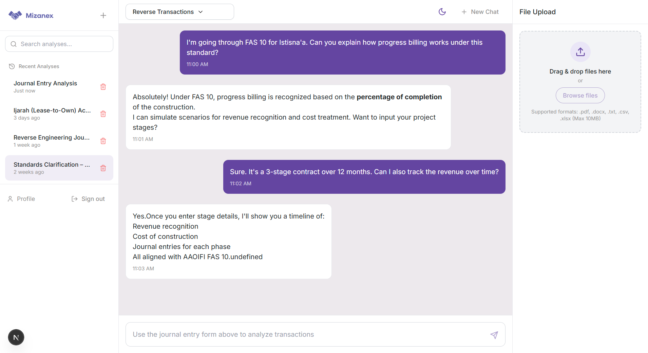Delete the Ijarah analysis entry
The image size is (648, 353).
click(x=103, y=114)
